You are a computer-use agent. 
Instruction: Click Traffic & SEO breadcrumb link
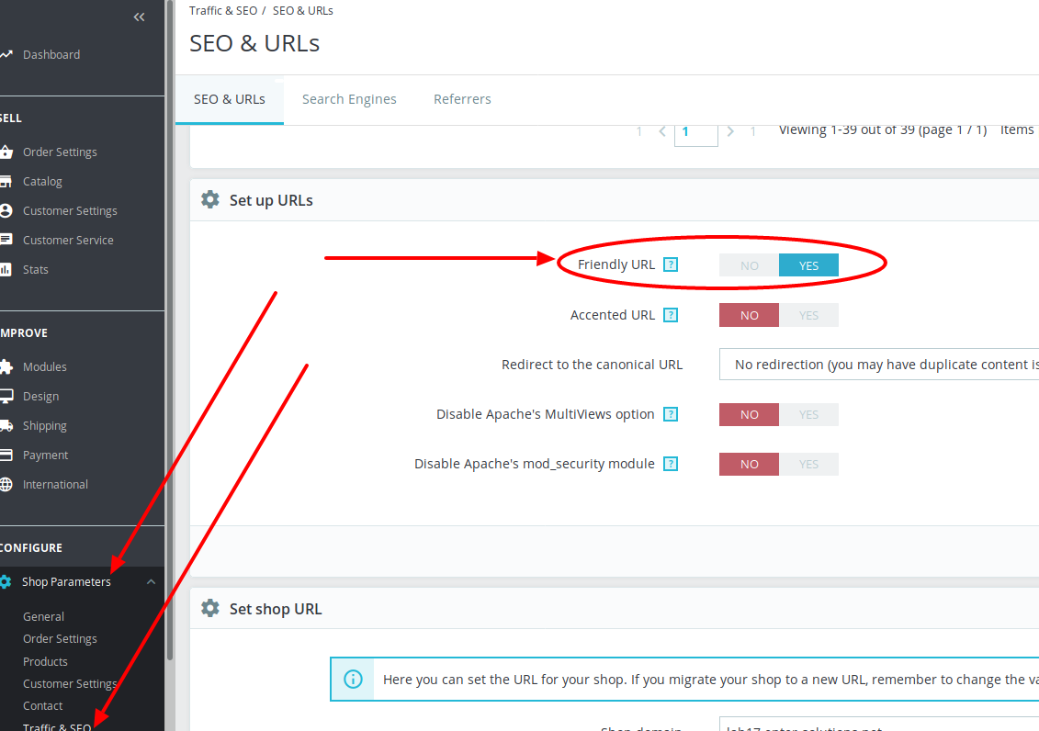click(223, 11)
